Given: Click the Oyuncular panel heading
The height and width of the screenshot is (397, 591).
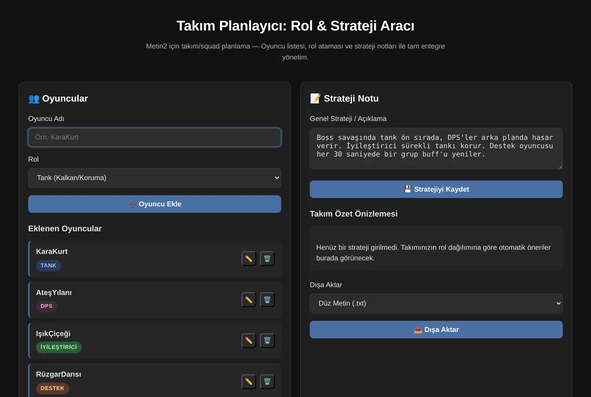Looking at the screenshot, I should pyautogui.click(x=58, y=99).
